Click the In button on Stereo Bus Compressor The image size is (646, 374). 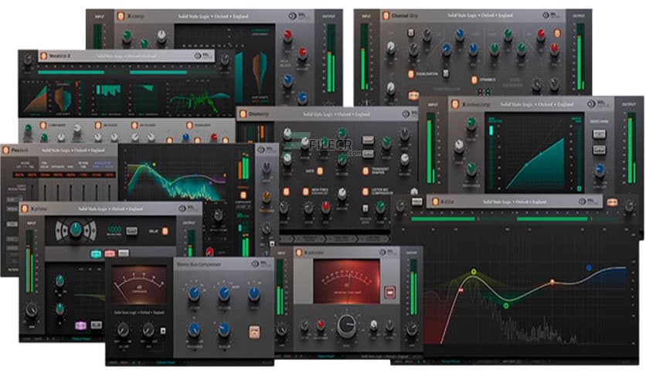(254, 331)
